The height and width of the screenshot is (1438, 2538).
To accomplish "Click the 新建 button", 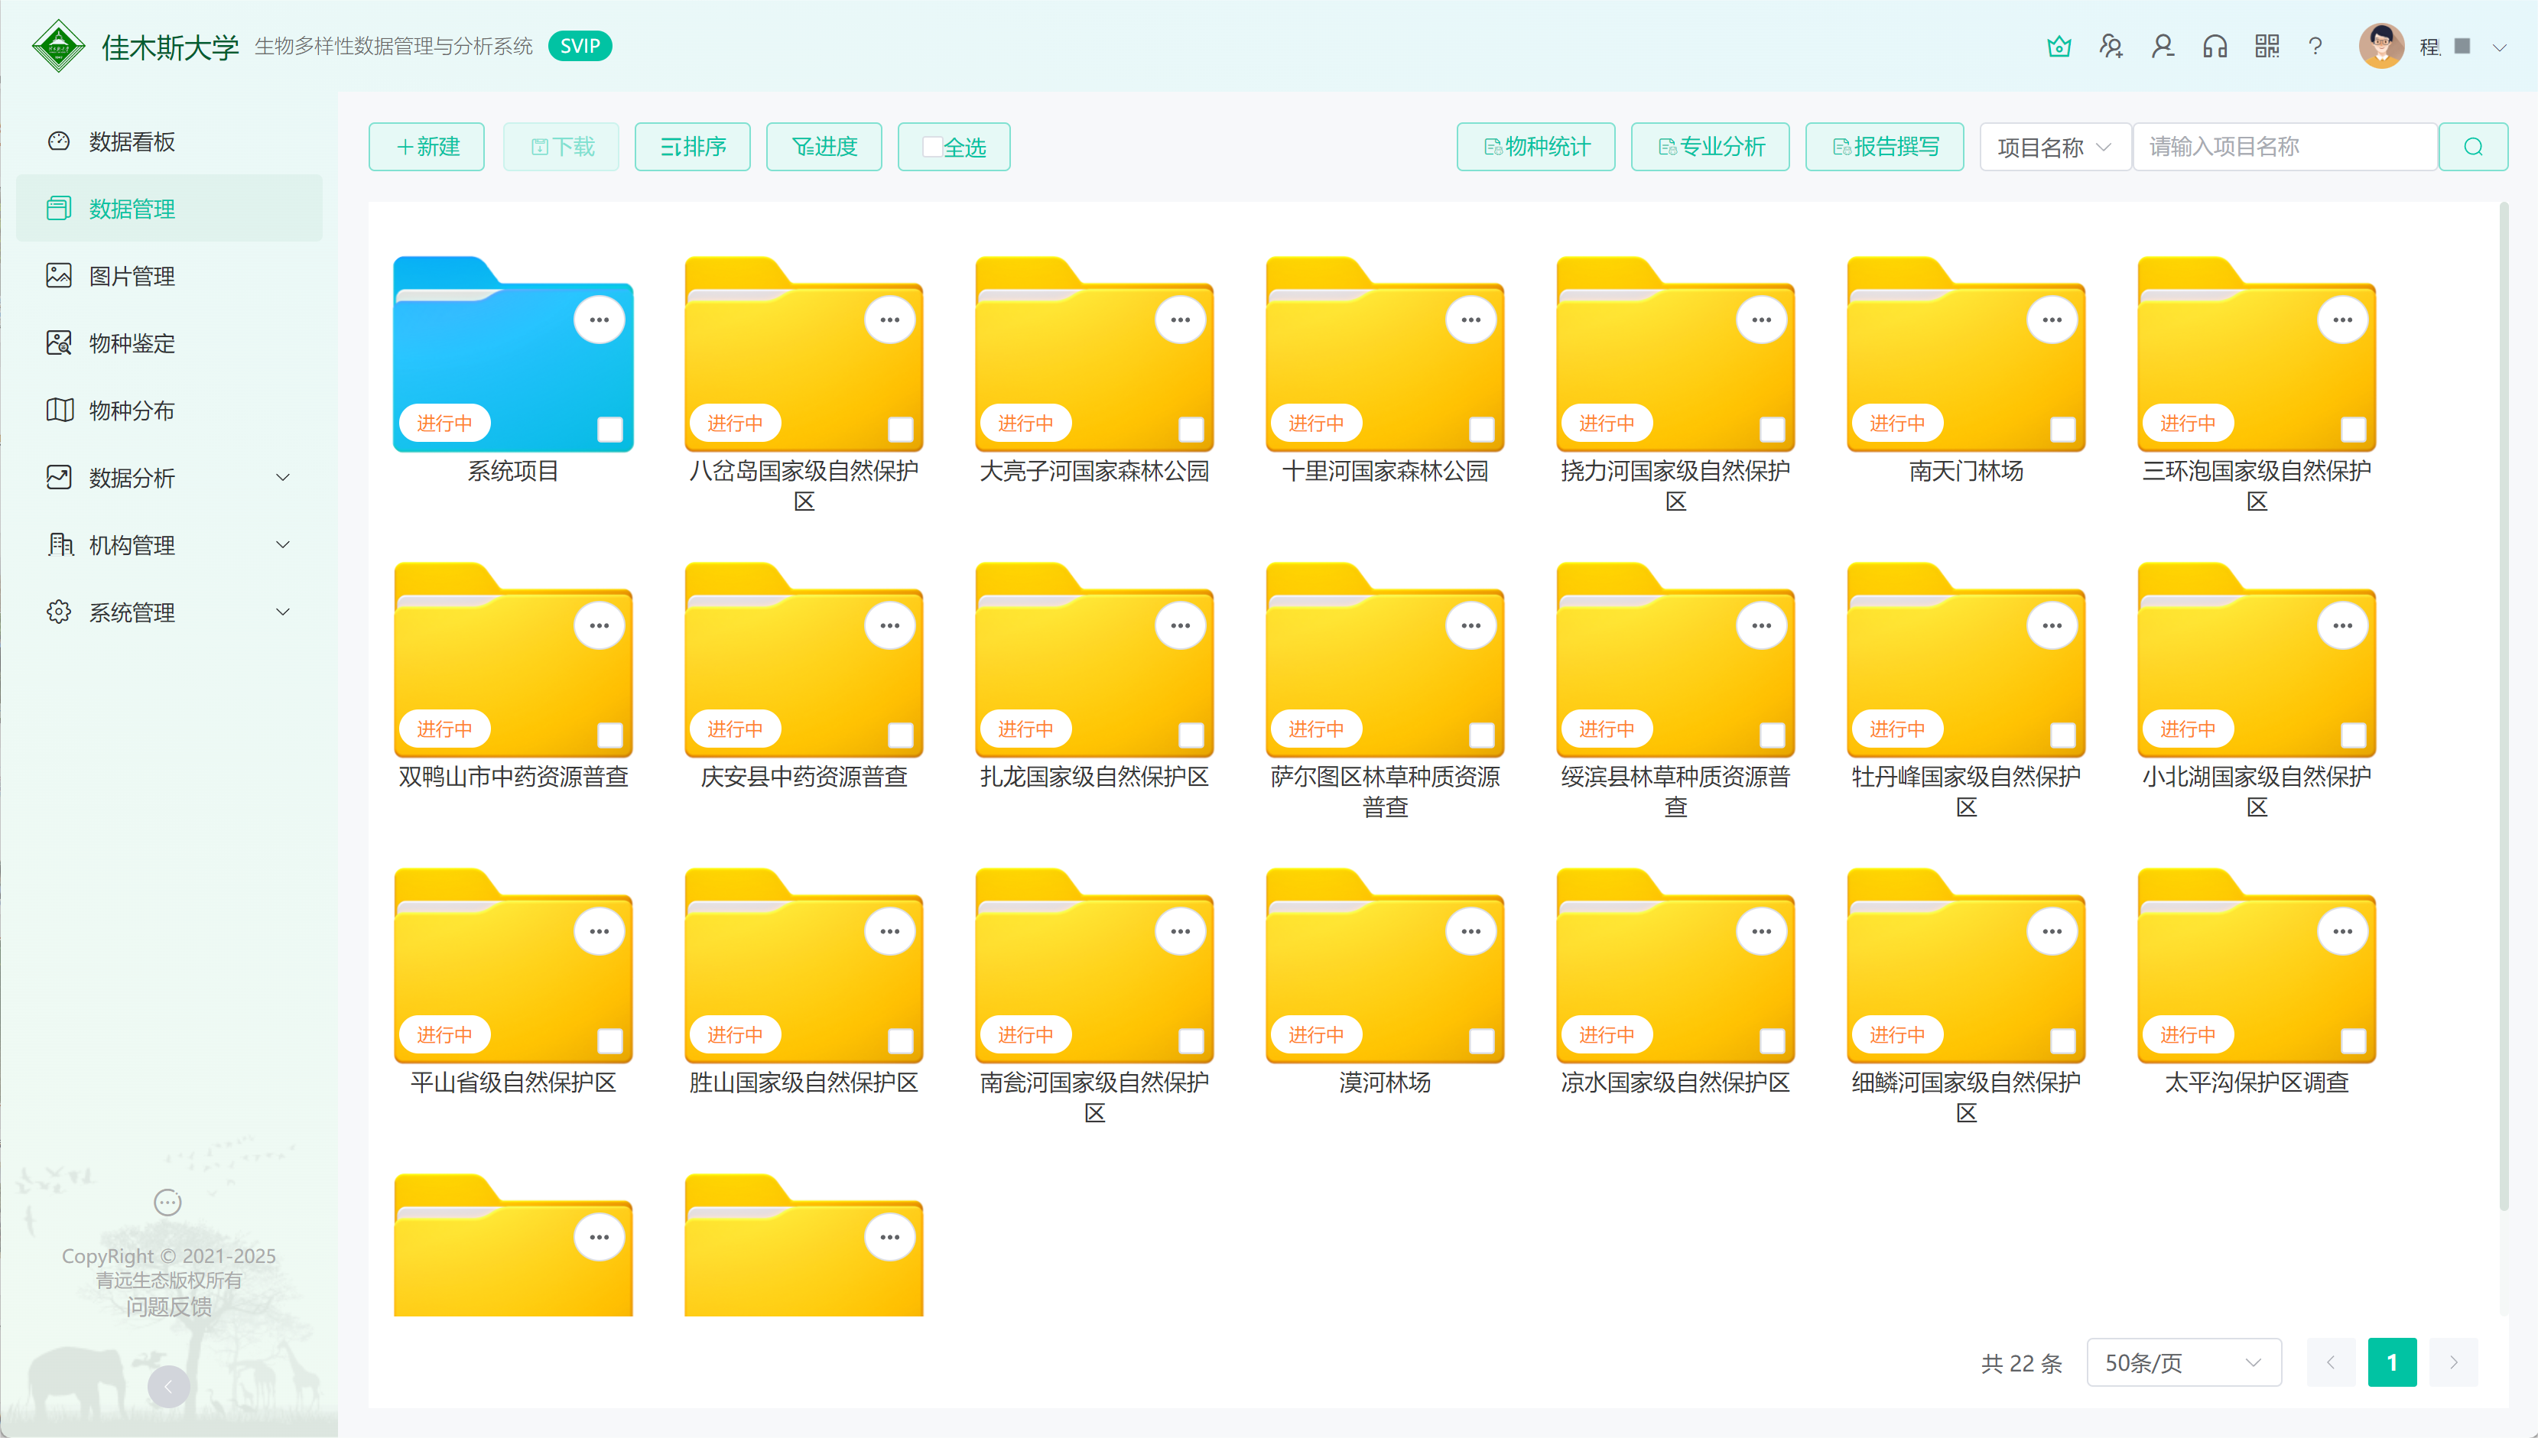I will (x=427, y=147).
